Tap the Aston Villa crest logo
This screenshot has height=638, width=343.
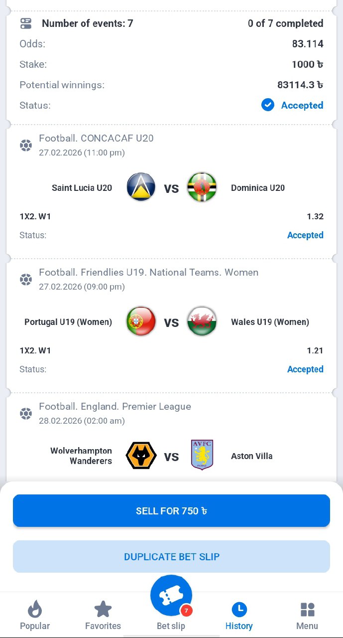pyautogui.click(x=202, y=455)
